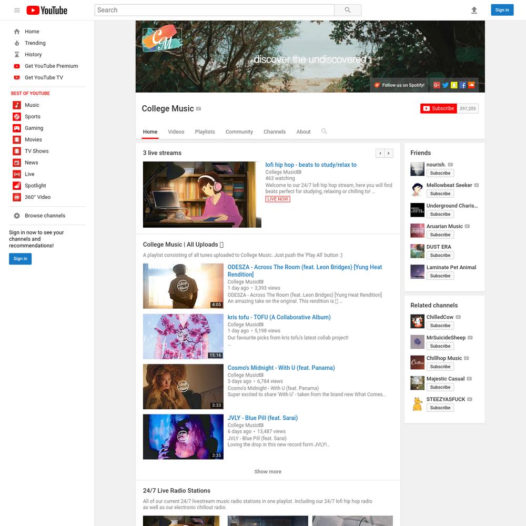The width and height of the screenshot is (526, 526).
Task: Subscribe to DUST ERA
Action: pos(440,255)
